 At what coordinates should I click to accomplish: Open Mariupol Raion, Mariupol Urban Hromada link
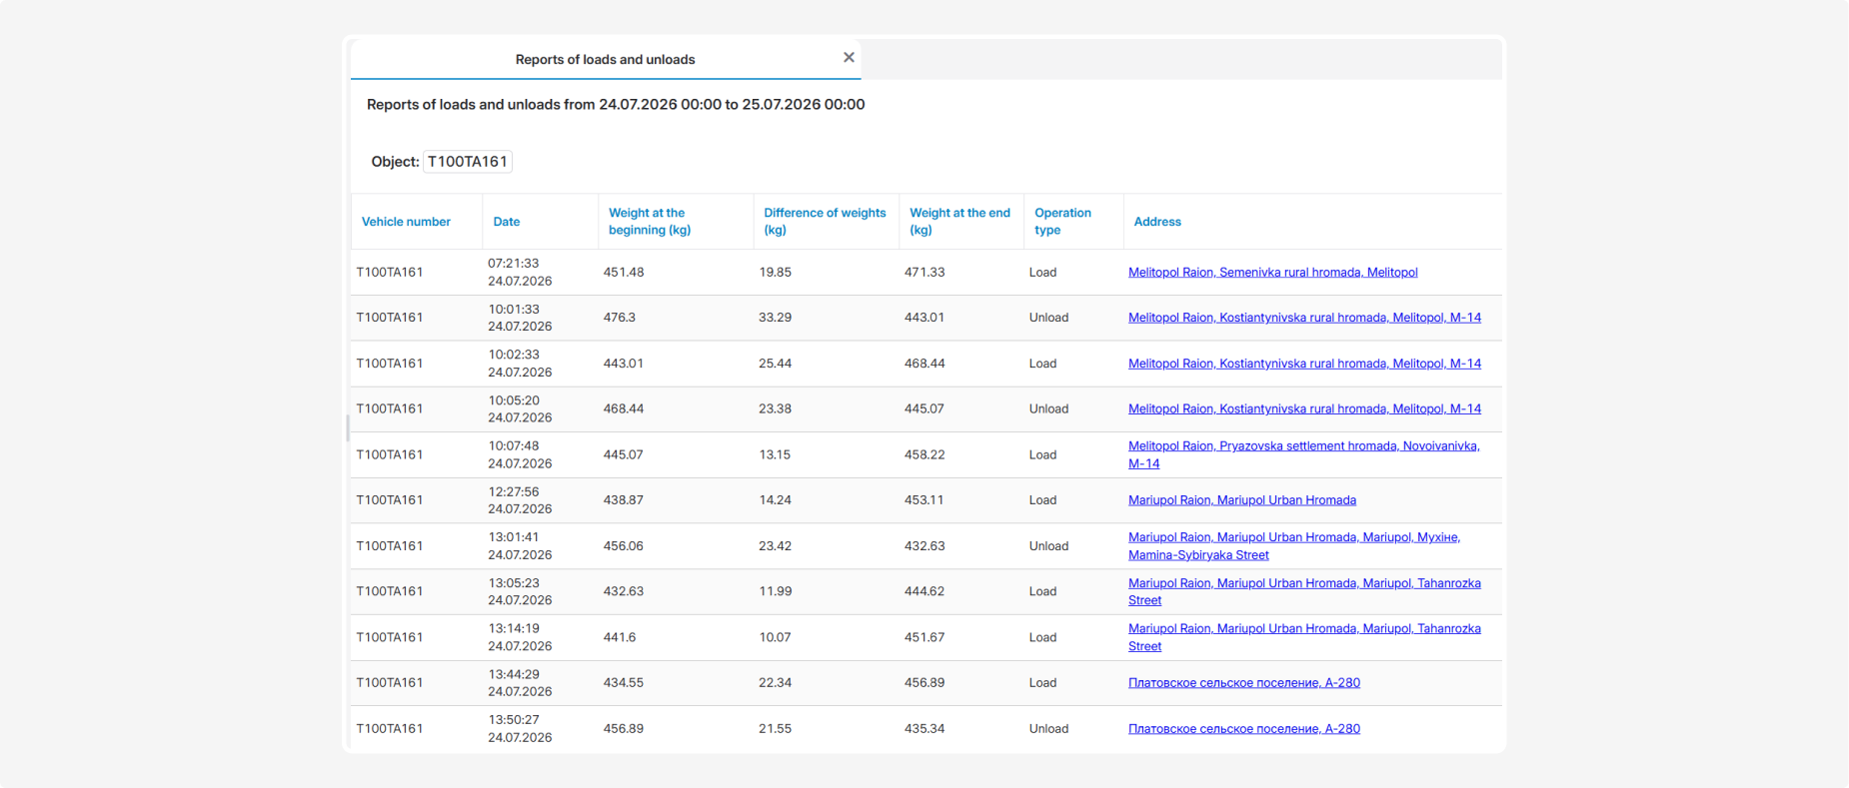pyautogui.click(x=1242, y=500)
